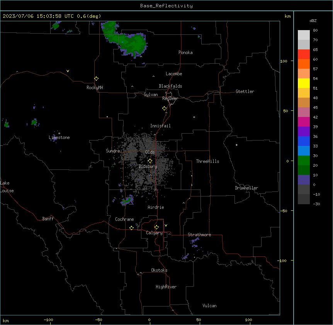
Task: Pick the dark orange legend band between 60 and 57 dBZ
Action: 304,64
